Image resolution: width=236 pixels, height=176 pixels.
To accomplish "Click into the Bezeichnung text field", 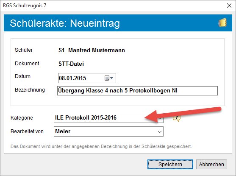I will [137, 91].
